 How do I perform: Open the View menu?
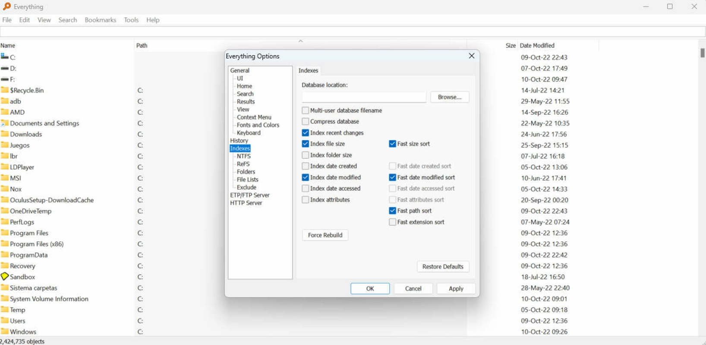click(44, 20)
